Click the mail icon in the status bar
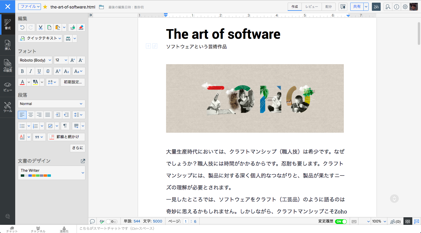The image size is (421, 233). coord(417,221)
